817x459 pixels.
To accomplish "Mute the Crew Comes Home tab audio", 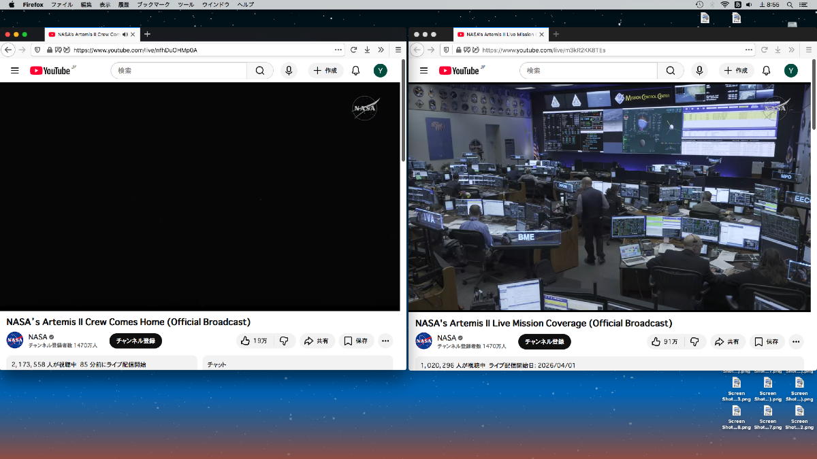I will pos(125,34).
